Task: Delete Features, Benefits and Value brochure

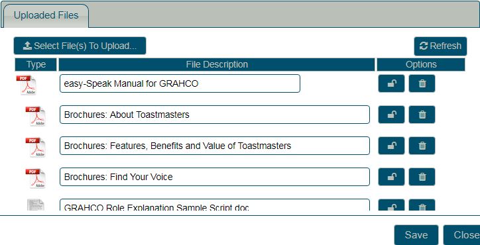Action: point(422,146)
